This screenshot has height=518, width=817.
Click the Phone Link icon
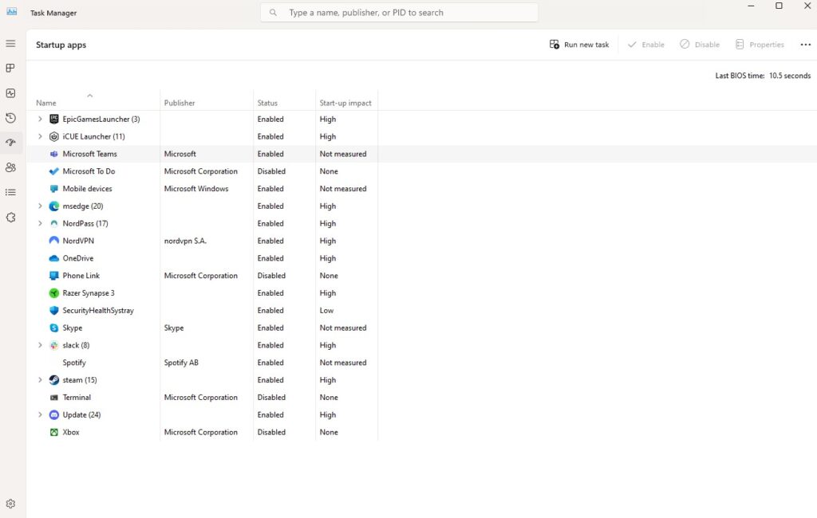(x=53, y=276)
